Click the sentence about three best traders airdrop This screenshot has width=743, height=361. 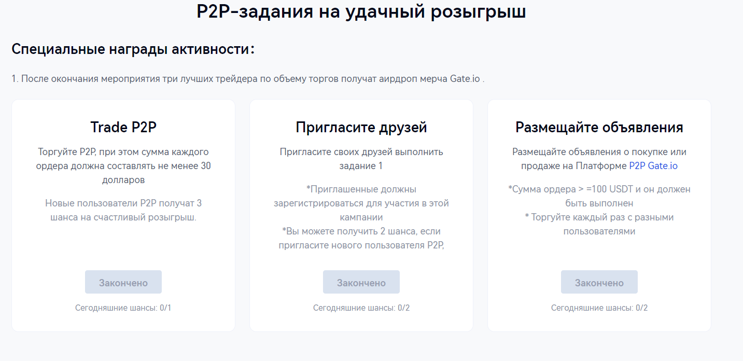click(x=248, y=79)
